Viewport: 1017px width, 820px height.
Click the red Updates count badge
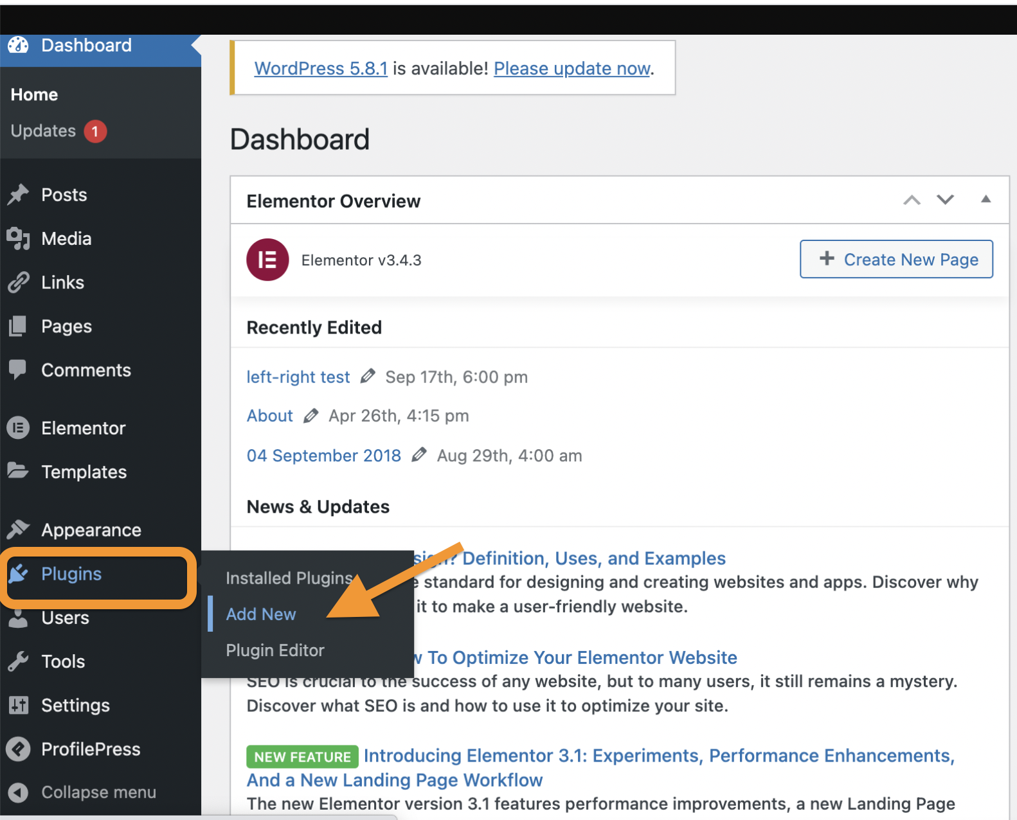click(x=95, y=131)
